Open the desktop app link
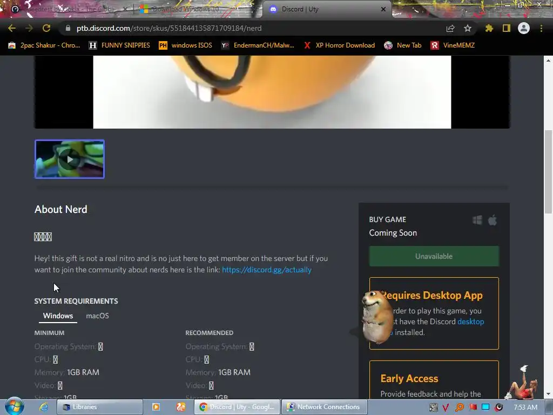Viewport: 553px width, 415px height. pyautogui.click(x=470, y=322)
